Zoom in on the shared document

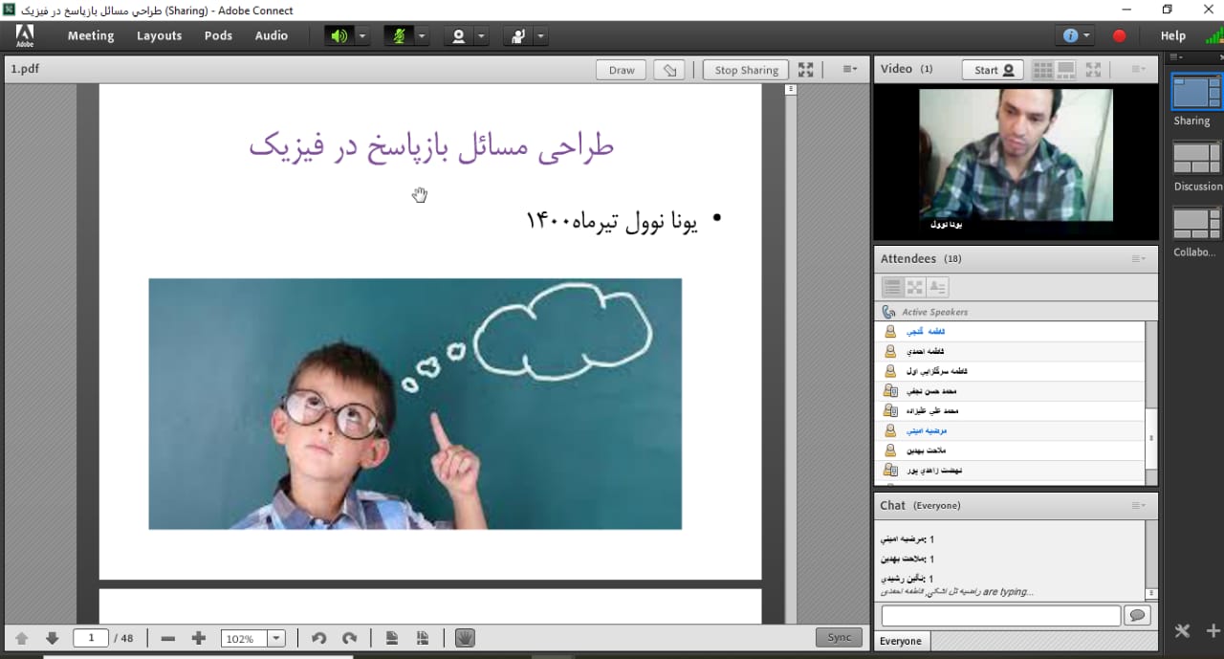coord(199,638)
